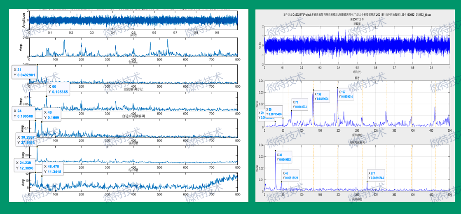Click the X 48.478 data tip
The width and height of the screenshot is (461, 214).
pyautogui.click(x=53, y=169)
